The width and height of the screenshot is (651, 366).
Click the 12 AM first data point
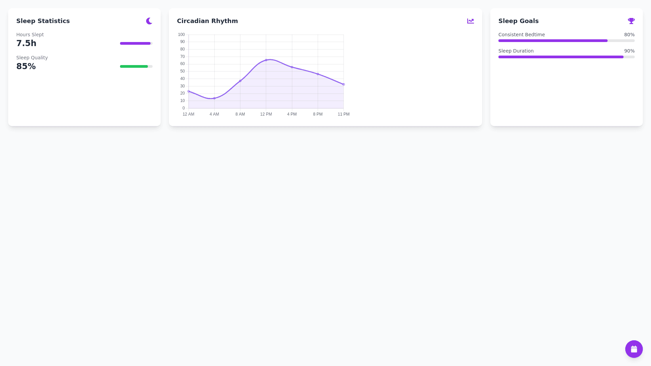[x=189, y=91]
